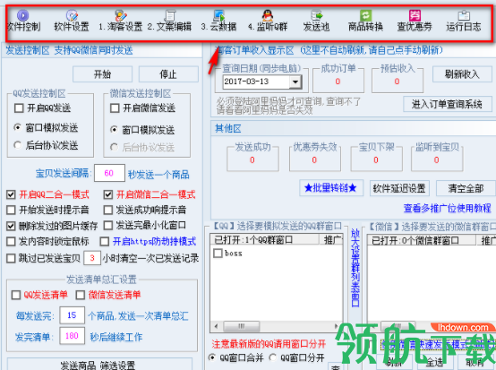Select QQ窗口分开 radio button
496x370 pixels.
273,357
